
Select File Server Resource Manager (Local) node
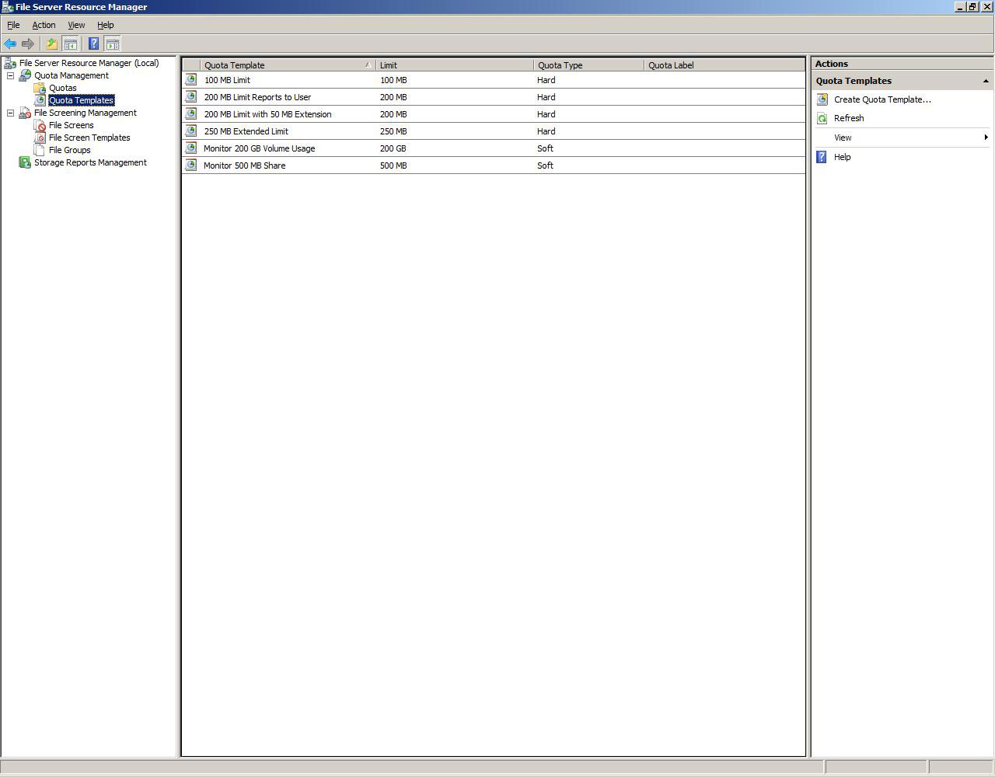89,63
